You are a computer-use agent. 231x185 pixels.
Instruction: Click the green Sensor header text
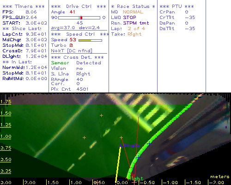point(60,63)
